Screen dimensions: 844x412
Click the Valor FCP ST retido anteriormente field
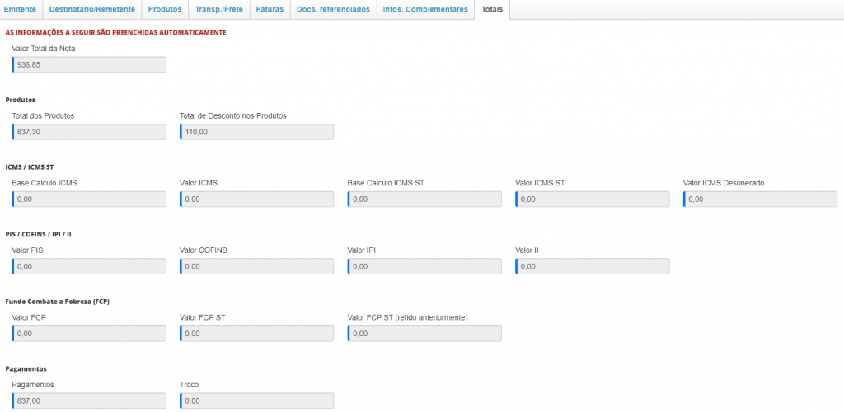(x=424, y=334)
